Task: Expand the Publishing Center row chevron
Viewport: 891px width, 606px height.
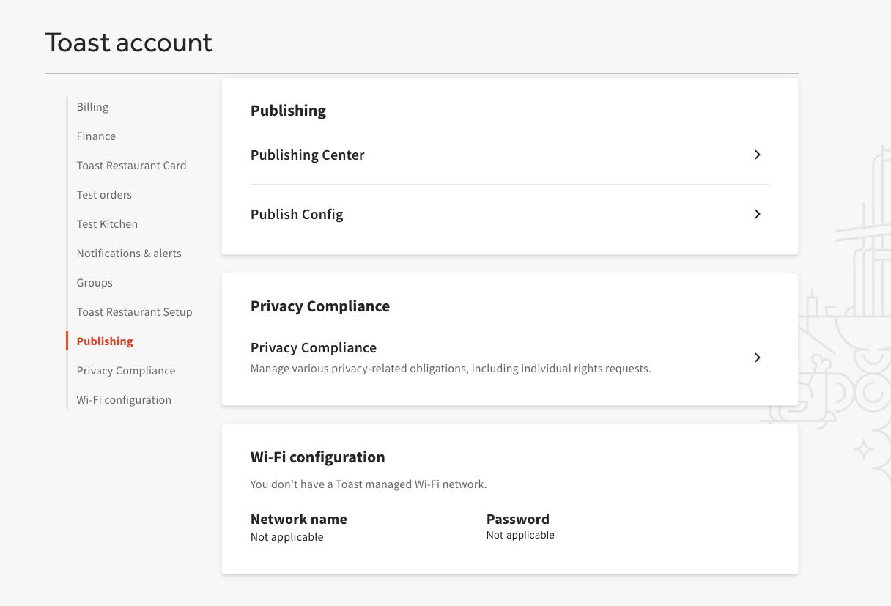Action: [x=757, y=155]
